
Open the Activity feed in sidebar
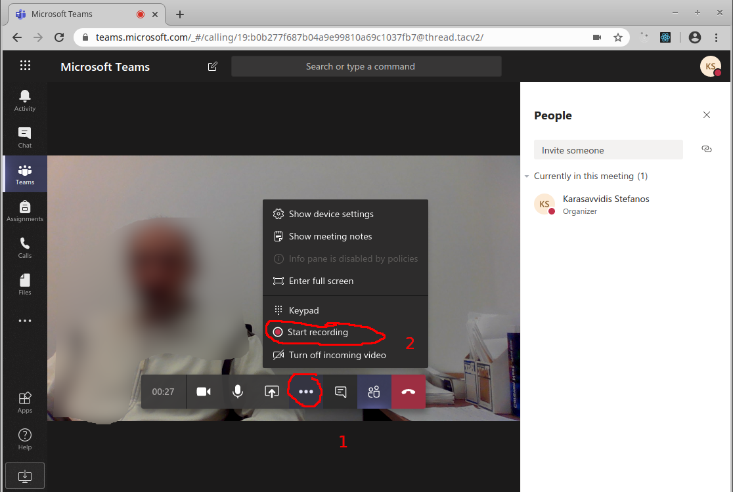point(25,100)
